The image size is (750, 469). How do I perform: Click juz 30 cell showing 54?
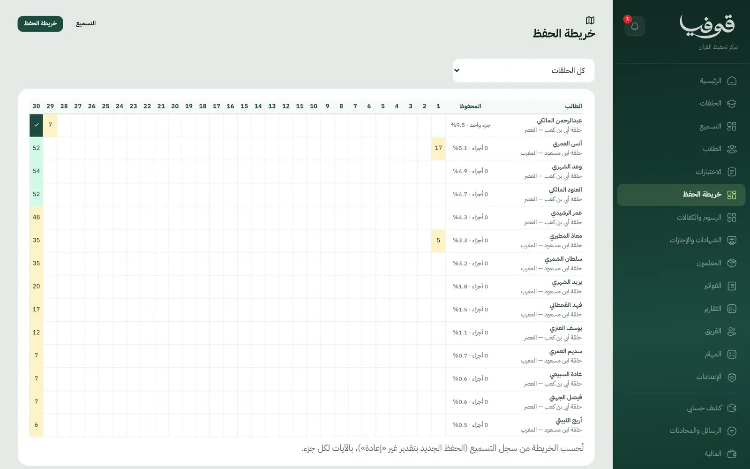(x=36, y=171)
